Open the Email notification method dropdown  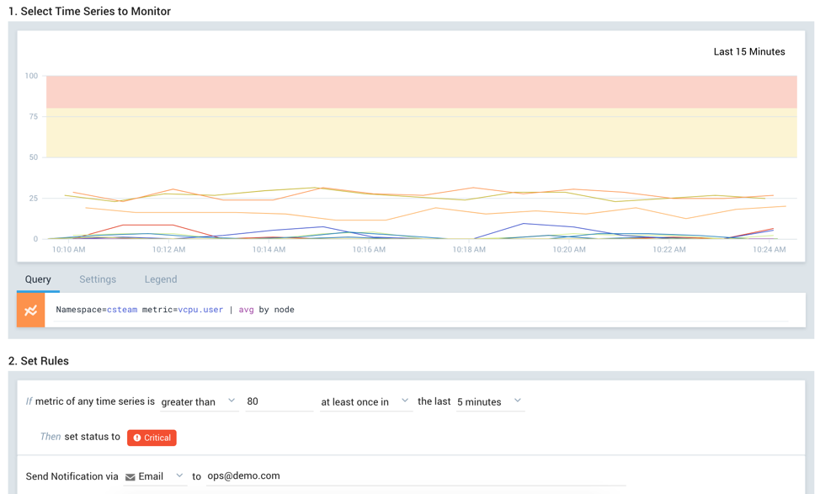[155, 476]
